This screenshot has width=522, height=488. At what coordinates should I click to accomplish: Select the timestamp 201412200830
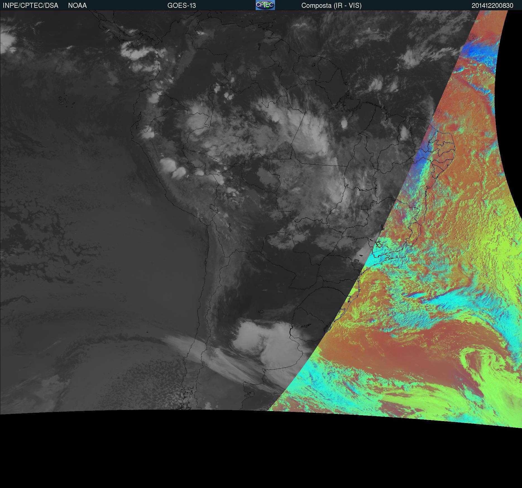coord(492,6)
